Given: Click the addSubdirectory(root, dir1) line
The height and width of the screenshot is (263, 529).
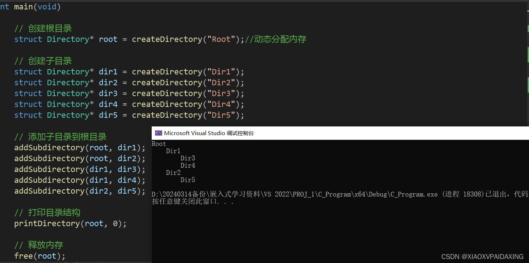Looking at the screenshot, I should [x=80, y=147].
